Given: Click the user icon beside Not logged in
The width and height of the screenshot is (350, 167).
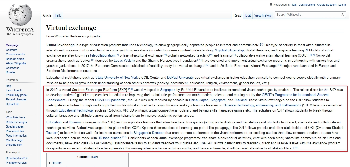Looking at the screenshot, I should pyautogui.click(x=271, y=4).
